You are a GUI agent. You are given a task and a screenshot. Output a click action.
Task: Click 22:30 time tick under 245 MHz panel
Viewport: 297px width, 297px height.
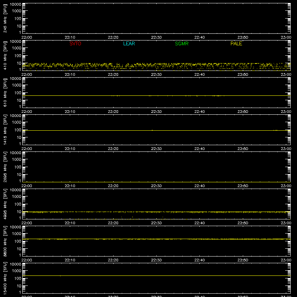pyautogui.click(x=156, y=37)
